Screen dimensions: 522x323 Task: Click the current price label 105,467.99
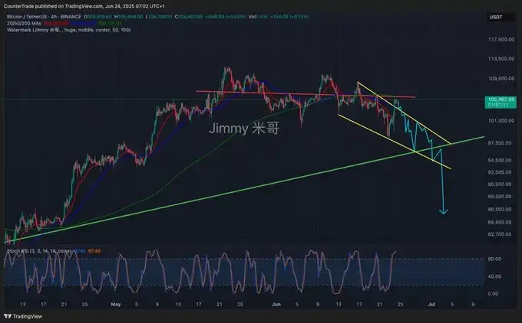click(501, 100)
